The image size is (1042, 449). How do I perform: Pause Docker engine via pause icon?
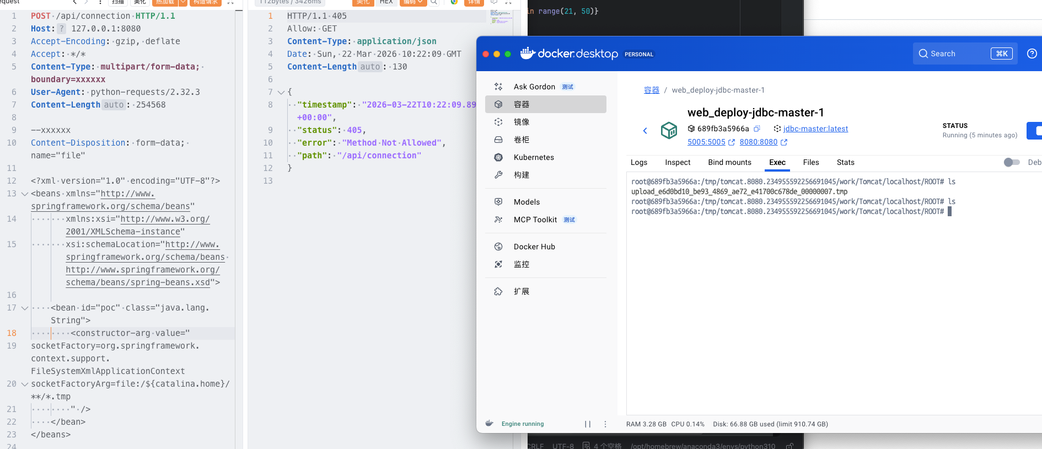click(x=588, y=424)
